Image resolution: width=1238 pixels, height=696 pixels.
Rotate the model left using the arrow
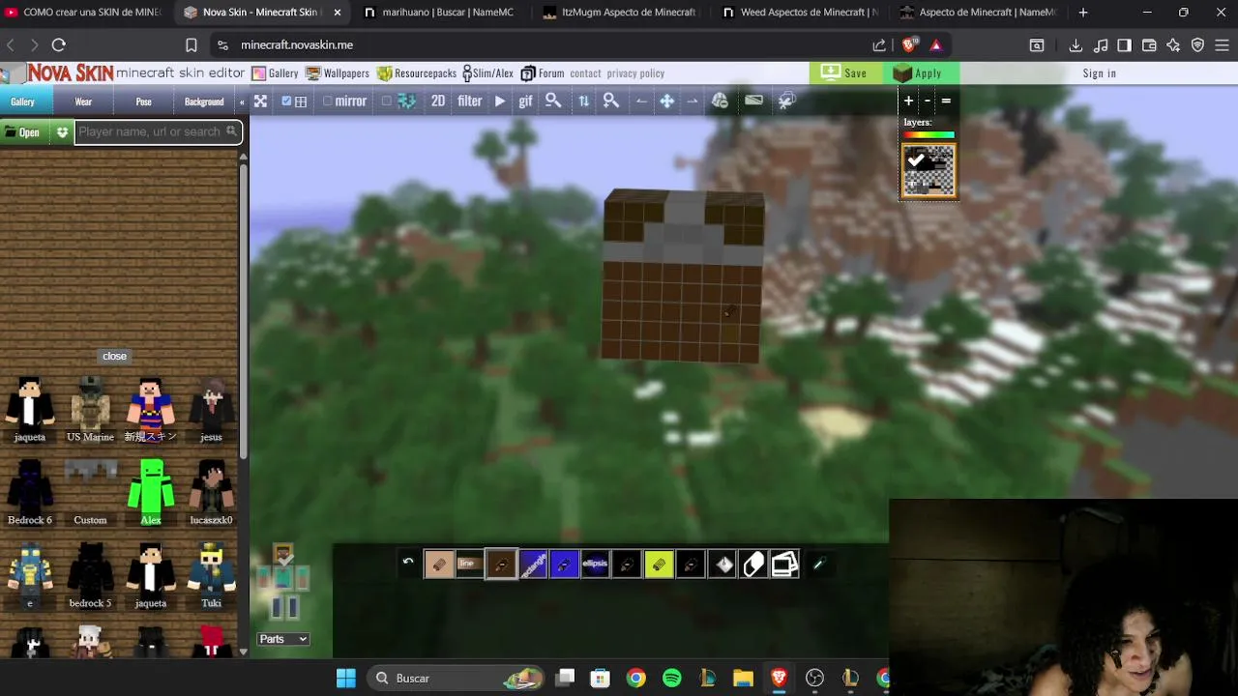pyautogui.click(x=641, y=101)
